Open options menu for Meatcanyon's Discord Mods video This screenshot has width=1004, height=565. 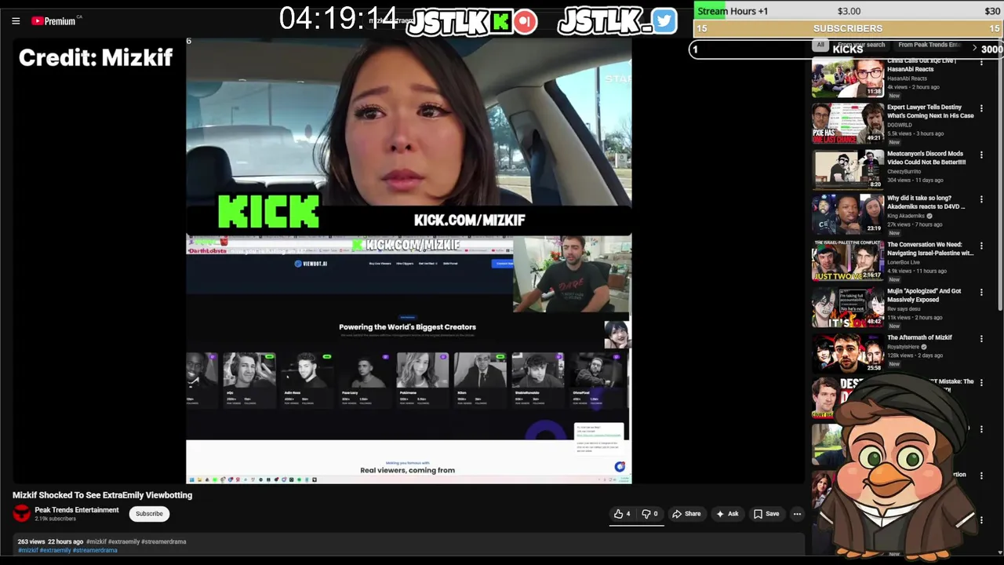tap(980, 155)
